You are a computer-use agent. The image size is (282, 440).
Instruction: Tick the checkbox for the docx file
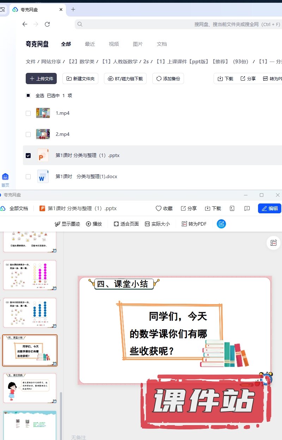(x=28, y=177)
